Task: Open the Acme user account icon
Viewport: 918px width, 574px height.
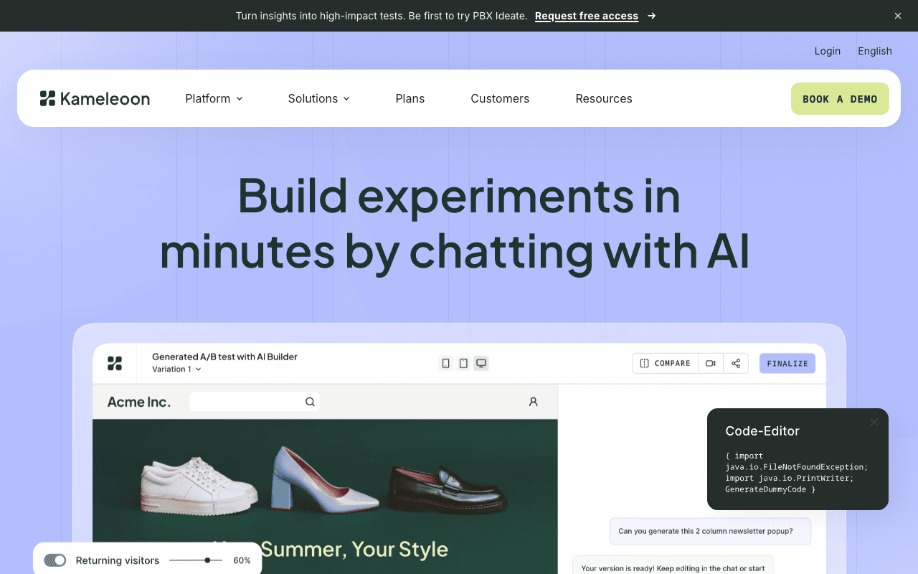Action: [x=533, y=402]
